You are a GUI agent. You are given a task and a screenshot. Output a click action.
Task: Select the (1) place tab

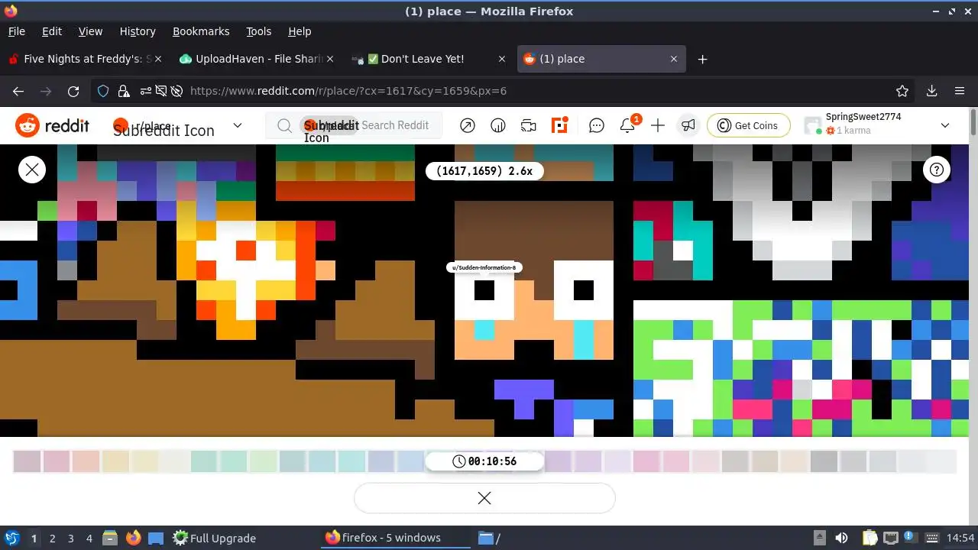pyautogui.click(x=601, y=59)
